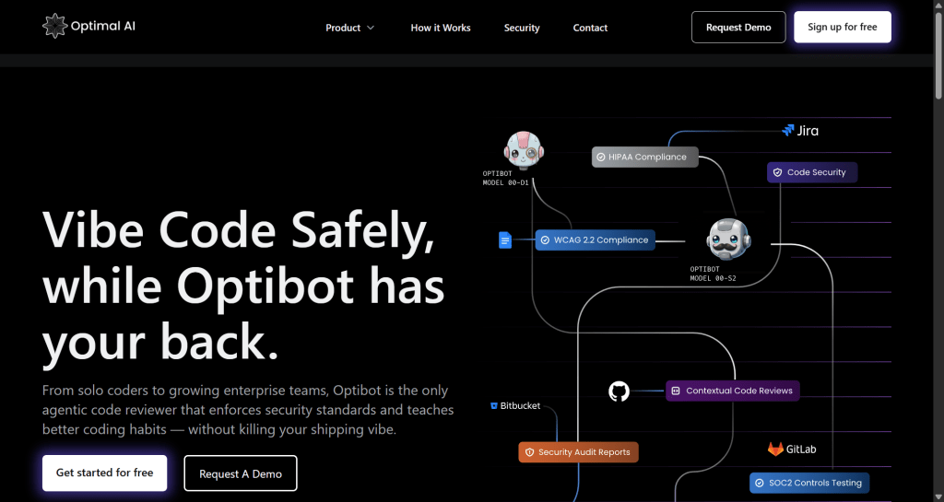This screenshot has height=502, width=944.
Task: Open the Contact nav link
Action: click(590, 28)
